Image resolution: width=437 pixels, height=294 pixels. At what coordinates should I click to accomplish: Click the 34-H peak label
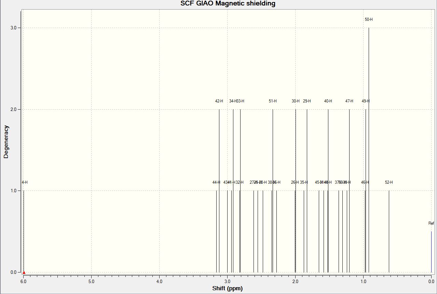tap(233, 101)
